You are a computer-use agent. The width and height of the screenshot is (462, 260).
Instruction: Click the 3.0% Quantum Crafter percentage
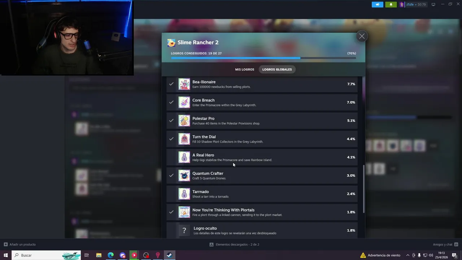351,175
